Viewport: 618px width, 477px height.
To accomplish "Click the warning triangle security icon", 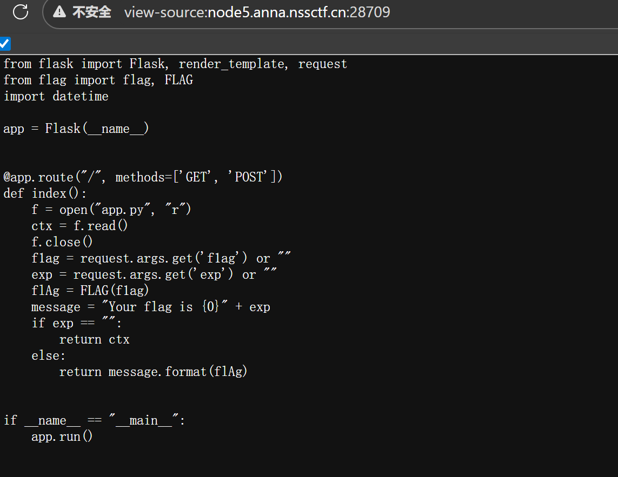I will [59, 12].
